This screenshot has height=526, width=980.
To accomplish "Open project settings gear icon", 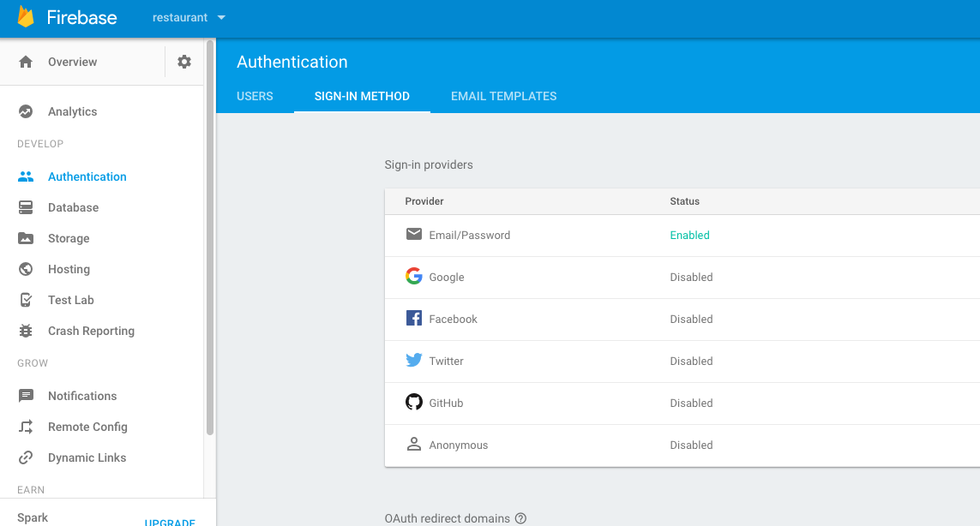I will (184, 62).
